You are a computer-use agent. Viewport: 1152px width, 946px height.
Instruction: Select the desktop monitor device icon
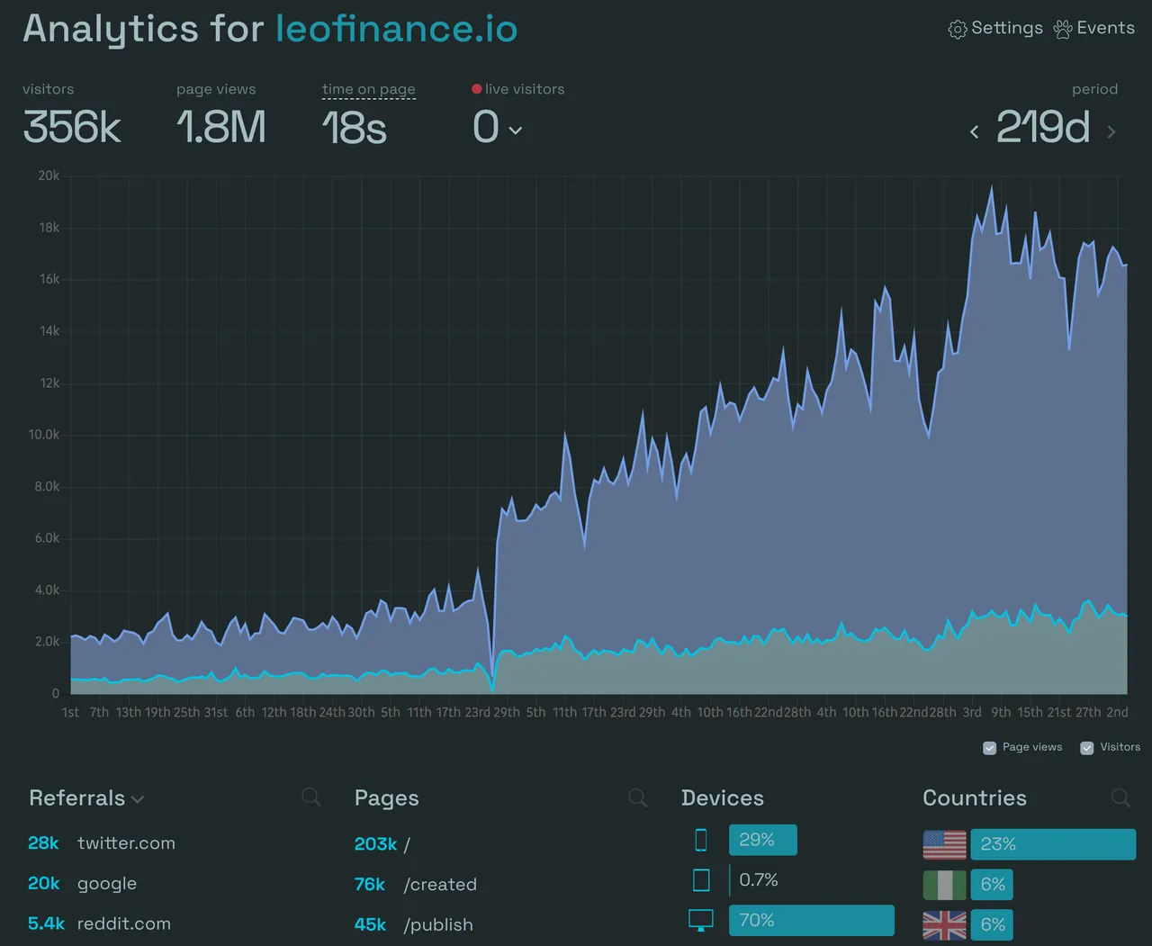(x=701, y=920)
